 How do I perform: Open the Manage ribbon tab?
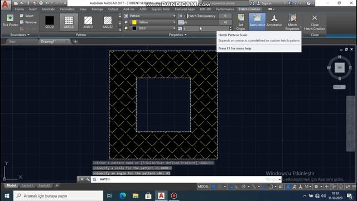click(97, 9)
